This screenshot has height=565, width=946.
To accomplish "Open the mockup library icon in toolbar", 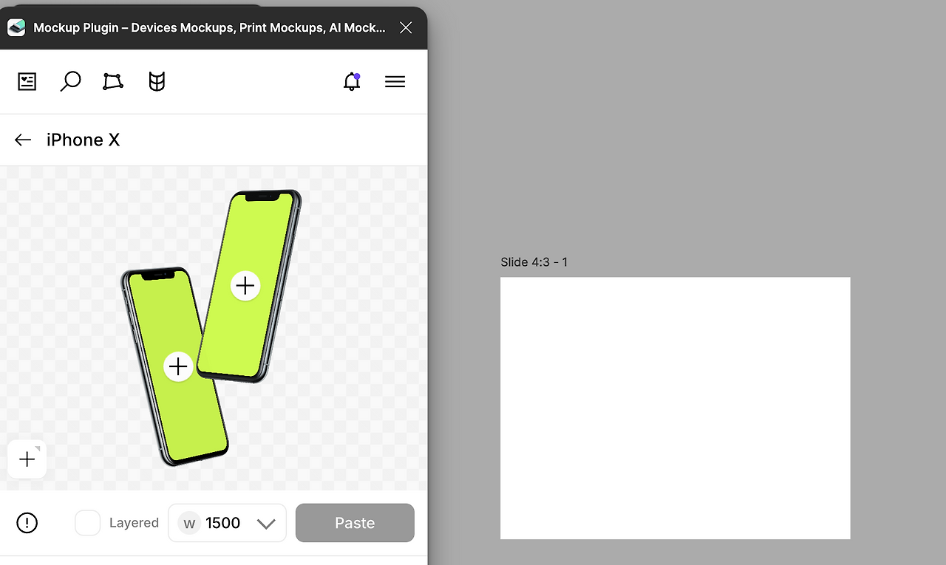I will (x=27, y=81).
